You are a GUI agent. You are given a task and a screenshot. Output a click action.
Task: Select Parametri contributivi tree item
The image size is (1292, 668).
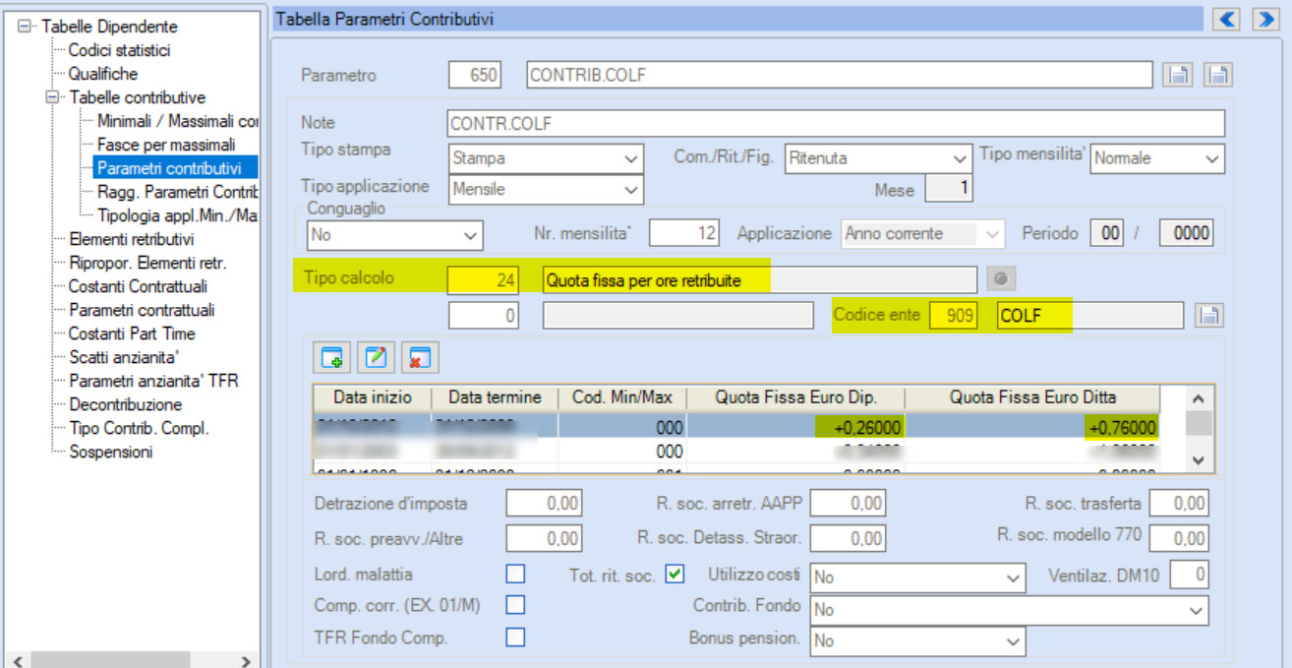(x=169, y=168)
